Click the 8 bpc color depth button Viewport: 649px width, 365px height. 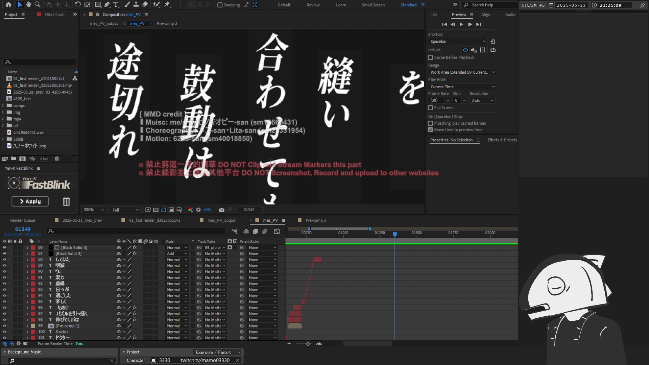(44, 159)
